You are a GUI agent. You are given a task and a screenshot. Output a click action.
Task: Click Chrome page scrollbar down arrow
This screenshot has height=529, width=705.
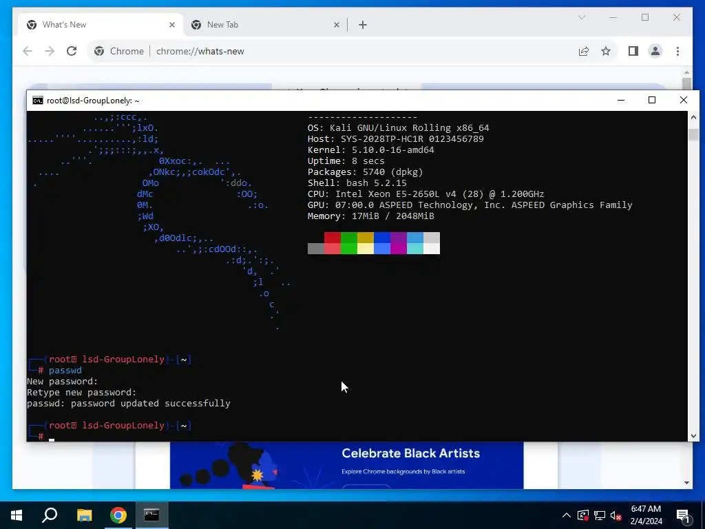pos(686,483)
